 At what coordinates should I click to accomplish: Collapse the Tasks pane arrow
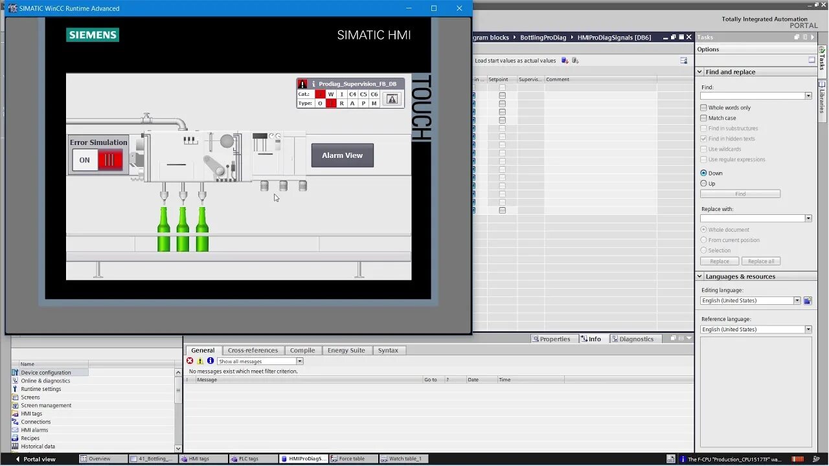(x=813, y=38)
